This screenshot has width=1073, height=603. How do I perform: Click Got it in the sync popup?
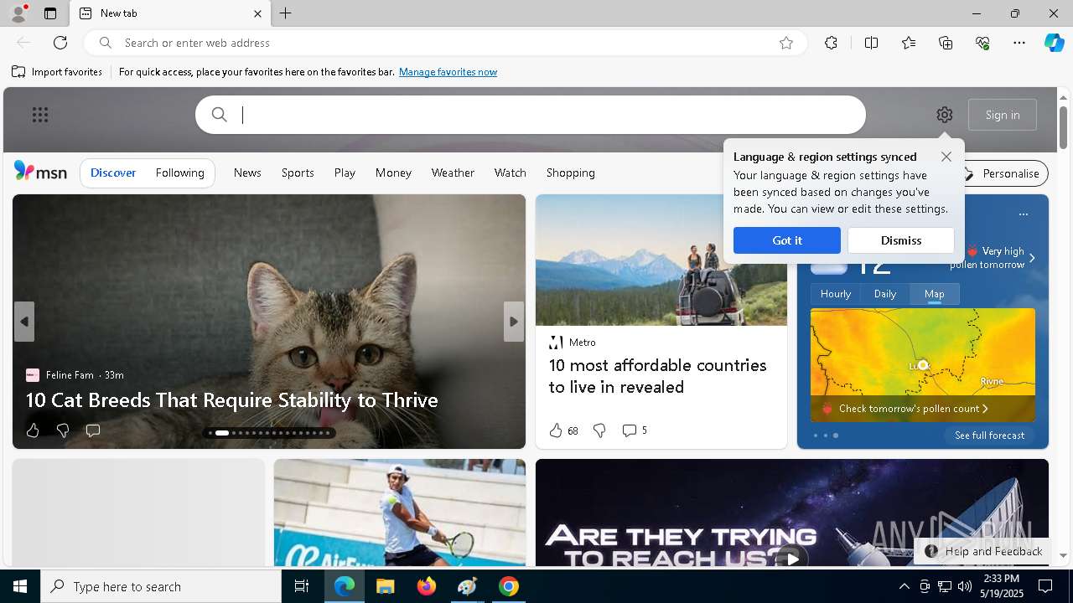click(786, 240)
